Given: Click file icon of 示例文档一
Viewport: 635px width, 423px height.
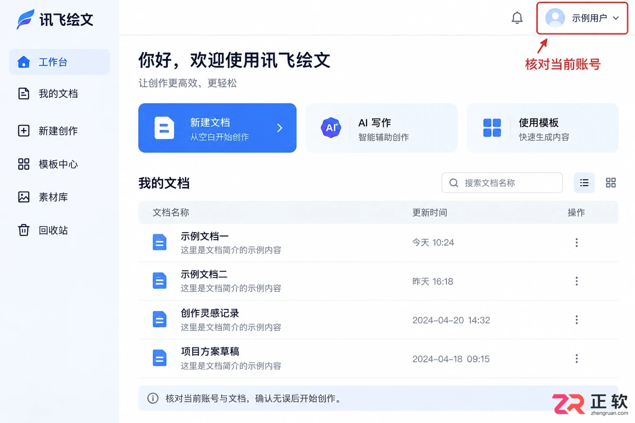Looking at the screenshot, I should coord(160,242).
